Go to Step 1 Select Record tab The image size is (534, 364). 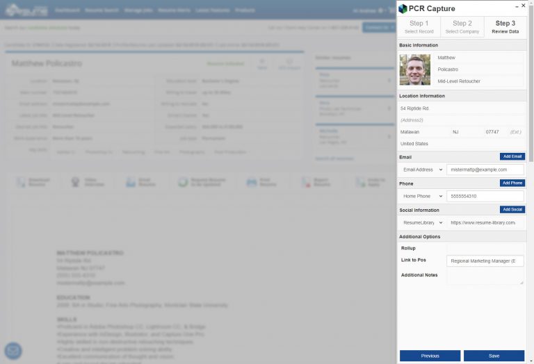point(419,27)
